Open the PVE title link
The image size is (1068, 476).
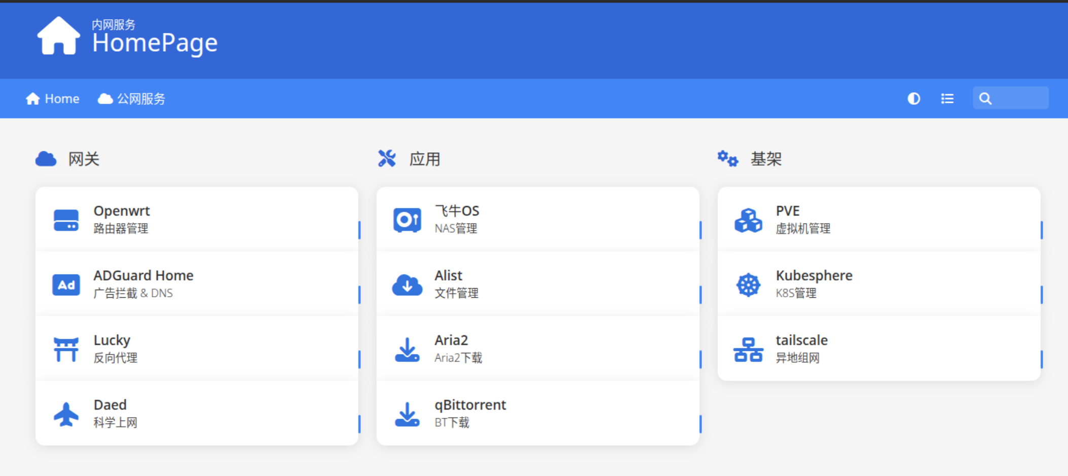pyautogui.click(x=788, y=211)
